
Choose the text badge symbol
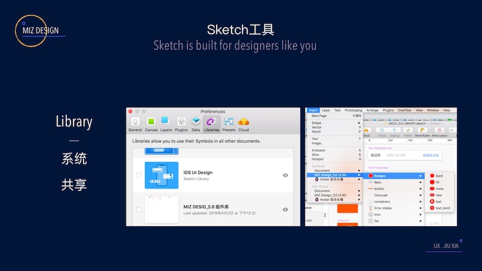[x=439, y=201]
